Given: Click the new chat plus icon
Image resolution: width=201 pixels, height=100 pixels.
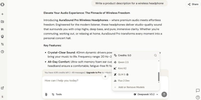Looking at the screenshot, I should coord(3,14).
